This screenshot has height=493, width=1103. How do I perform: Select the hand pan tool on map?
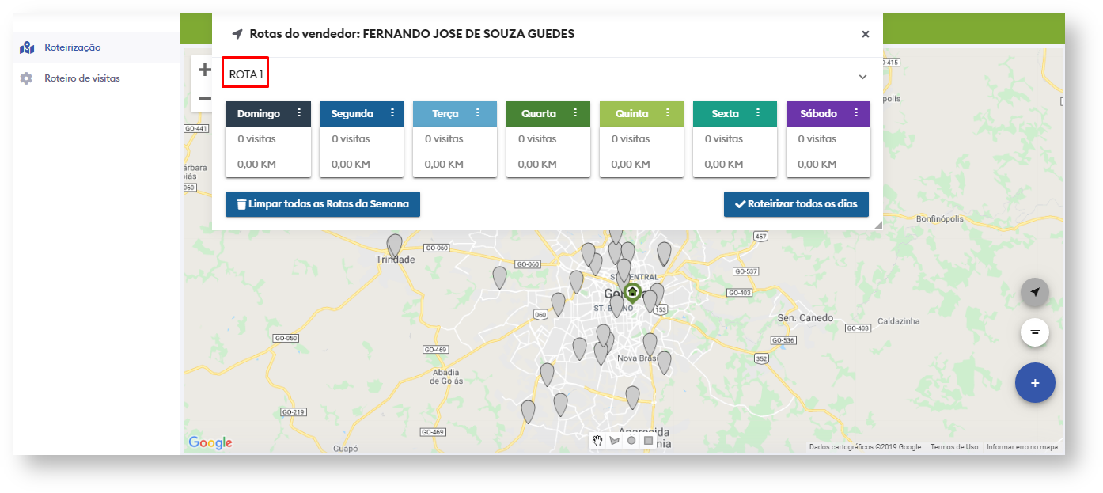tap(599, 441)
